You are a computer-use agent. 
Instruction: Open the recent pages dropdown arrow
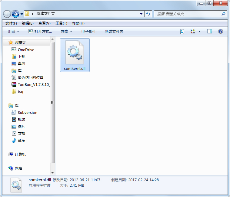point(22,14)
